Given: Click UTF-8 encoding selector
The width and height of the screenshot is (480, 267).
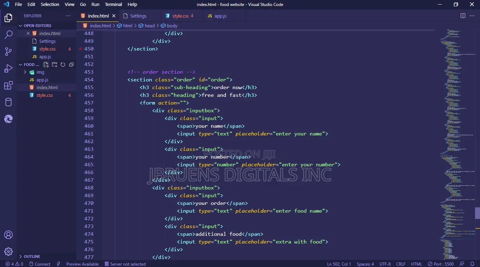Looking at the screenshot, I should coord(385,264).
